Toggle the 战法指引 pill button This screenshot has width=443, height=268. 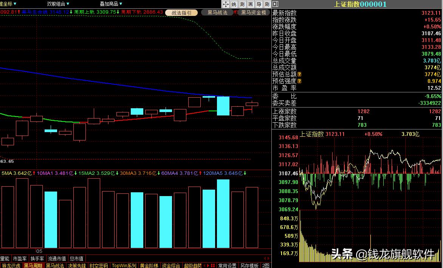[x=181, y=12]
